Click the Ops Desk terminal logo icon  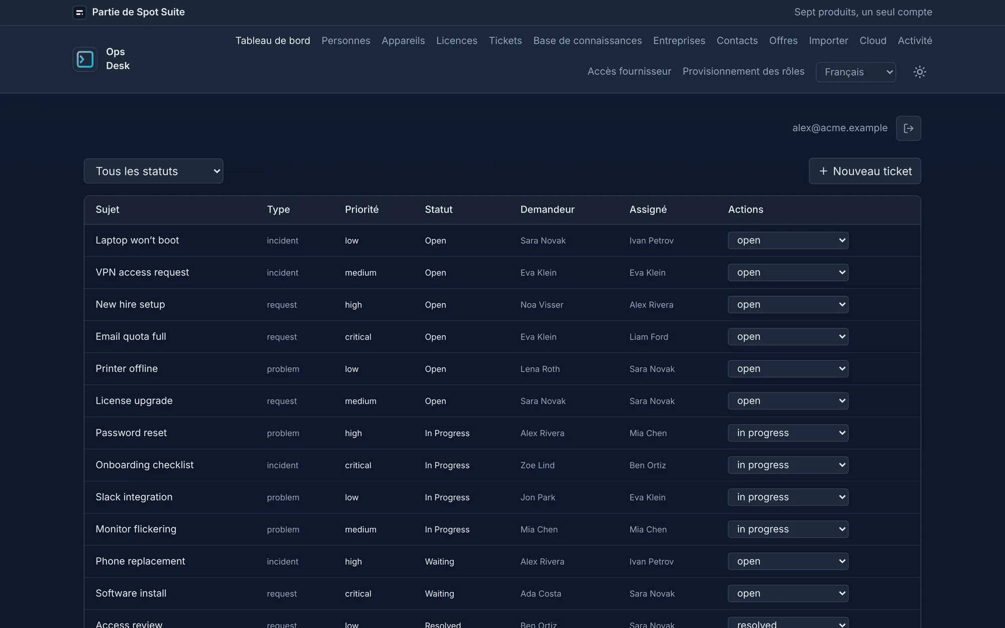click(x=85, y=59)
